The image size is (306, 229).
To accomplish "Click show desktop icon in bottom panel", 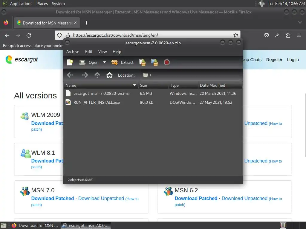I will [x=4, y=225].
